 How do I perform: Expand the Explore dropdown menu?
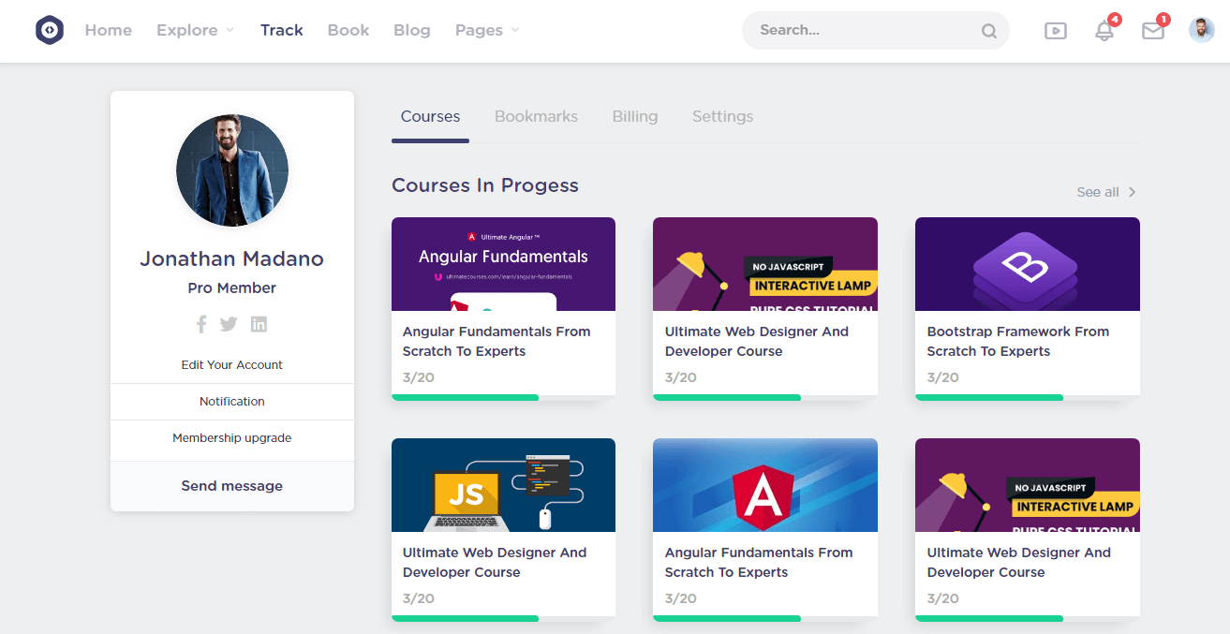coord(195,30)
